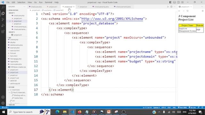The height and width of the screenshot is (115, 205).
Task: Click preview Back arrow
Action: [179, 11]
